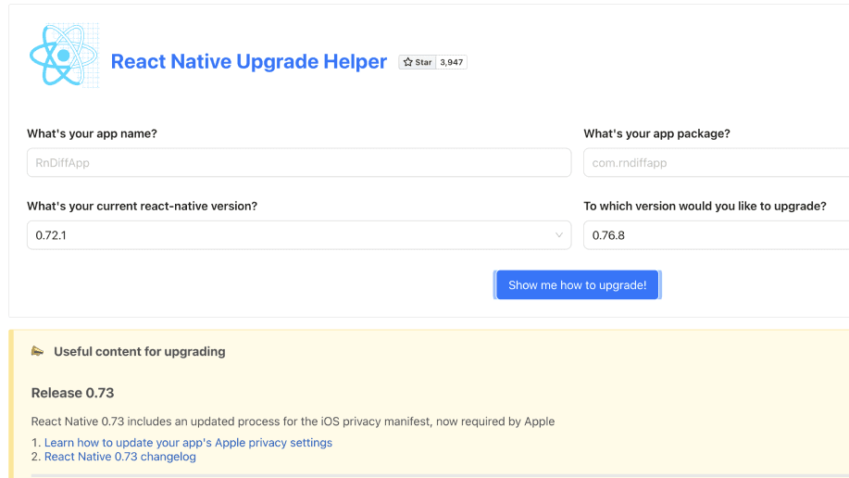Click the current react-native version label
Image resolution: width=849 pixels, height=478 pixels.
tap(142, 206)
